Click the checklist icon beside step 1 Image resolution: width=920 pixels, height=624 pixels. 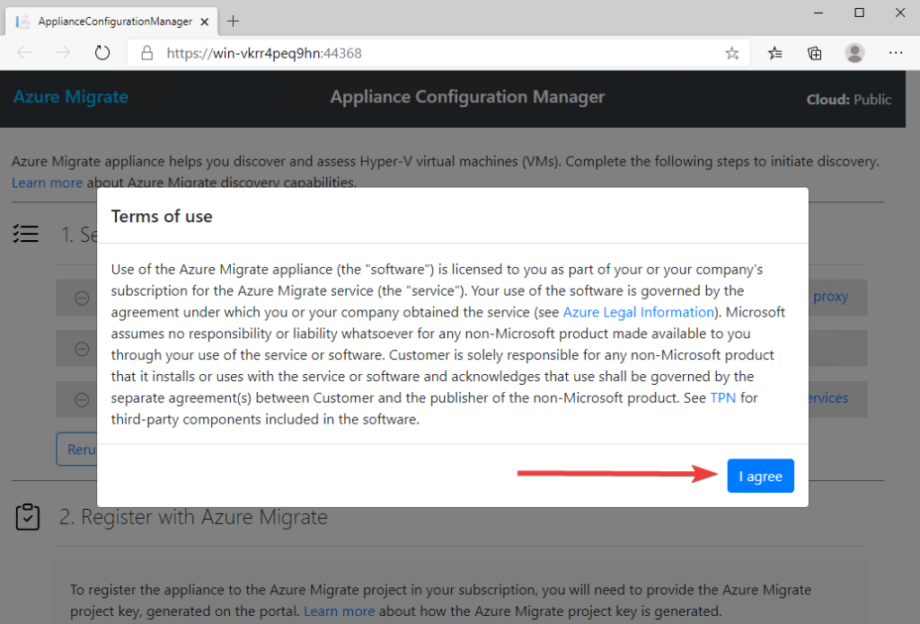coord(26,234)
